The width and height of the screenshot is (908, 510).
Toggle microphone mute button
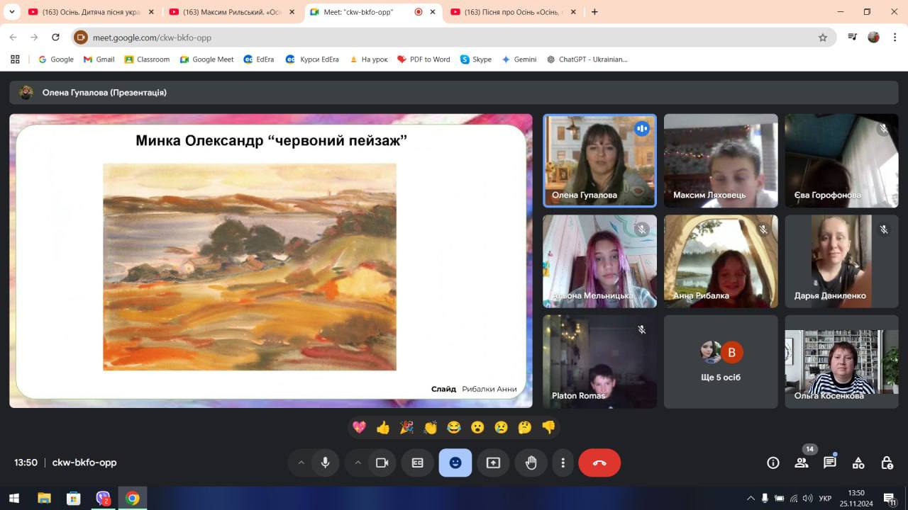click(325, 463)
